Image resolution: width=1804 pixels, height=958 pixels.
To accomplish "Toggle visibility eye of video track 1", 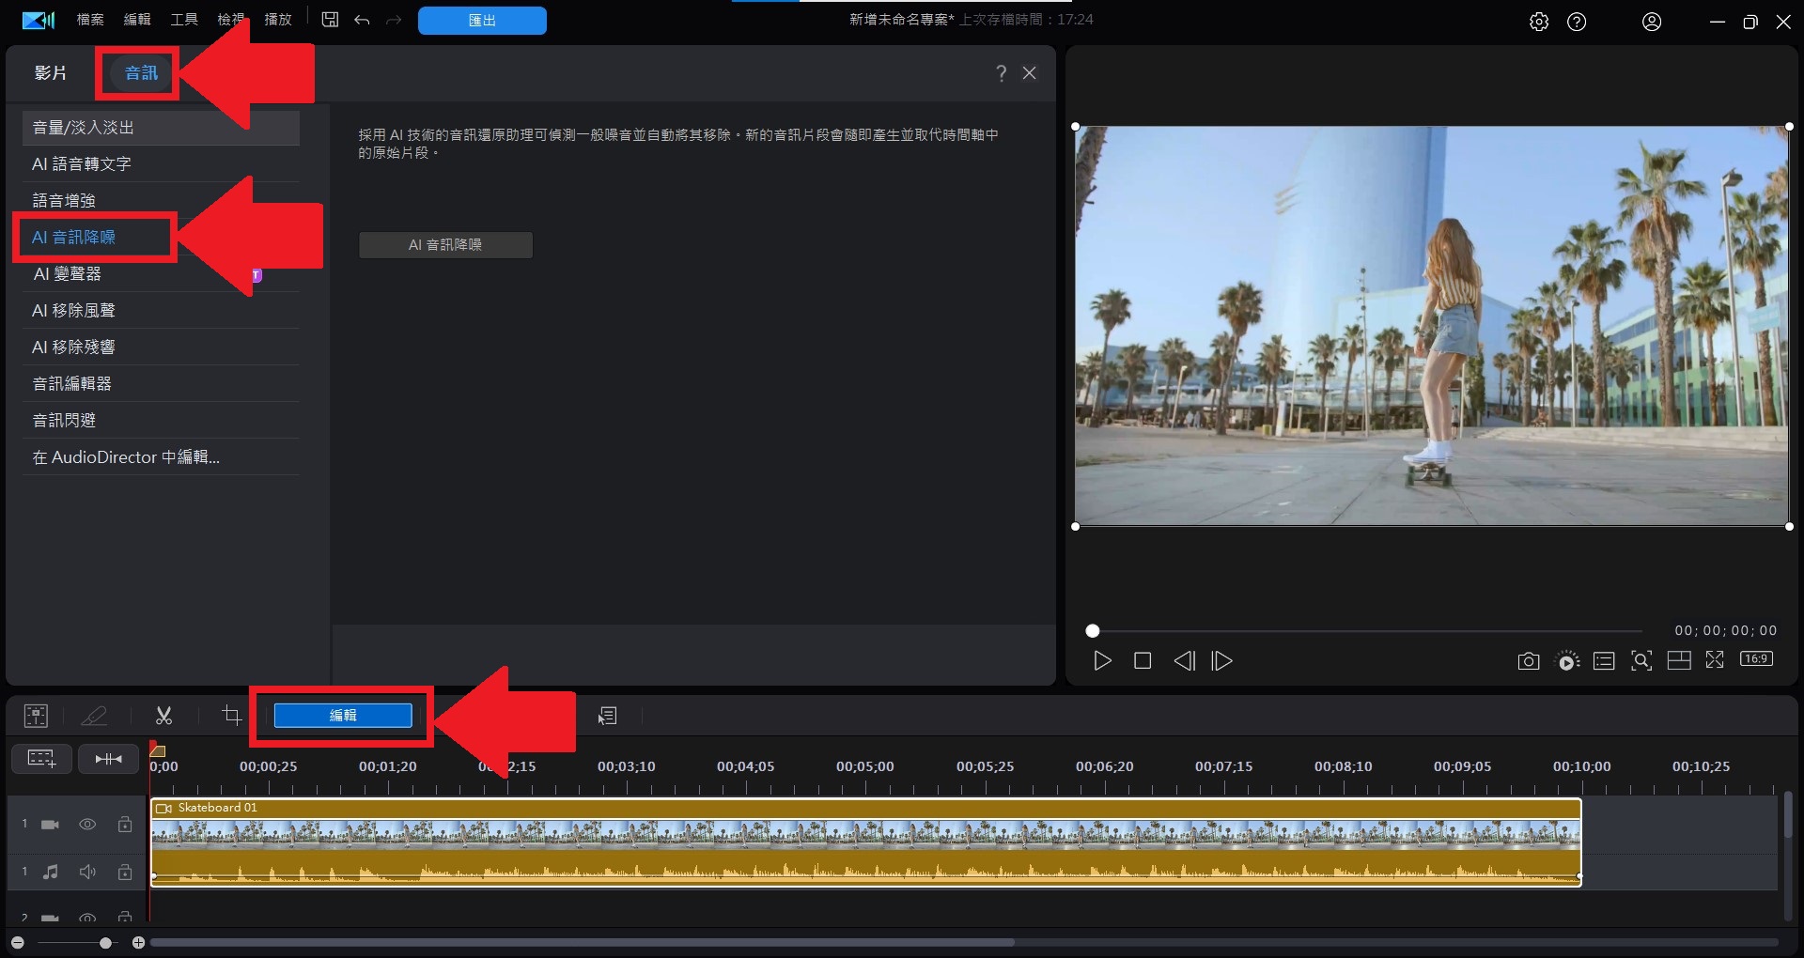I will pos(87,825).
